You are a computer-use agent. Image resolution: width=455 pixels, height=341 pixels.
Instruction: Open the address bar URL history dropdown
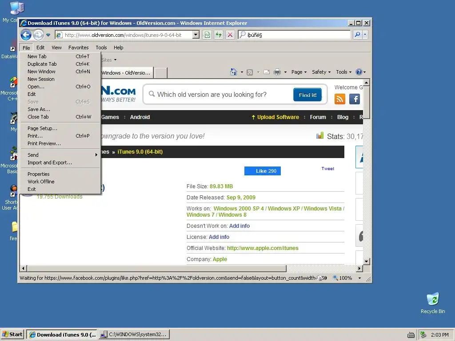[x=196, y=35]
